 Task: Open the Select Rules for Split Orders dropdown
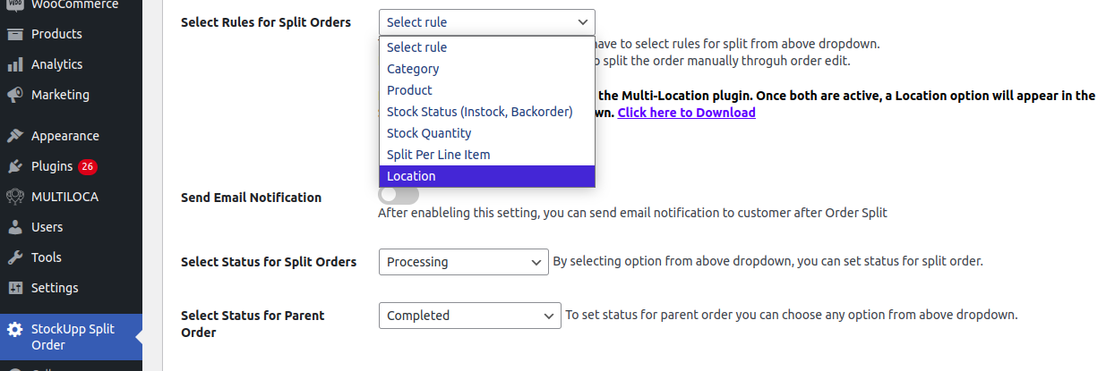(x=486, y=22)
